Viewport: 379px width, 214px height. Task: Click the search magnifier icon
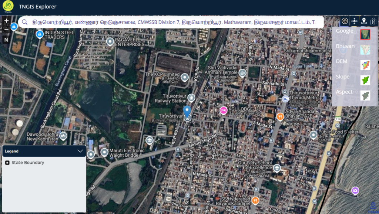pyautogui.click(x=25, y=22)
